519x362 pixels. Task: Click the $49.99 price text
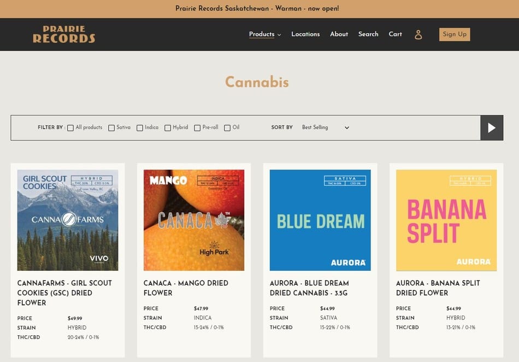tap(75, 318)
